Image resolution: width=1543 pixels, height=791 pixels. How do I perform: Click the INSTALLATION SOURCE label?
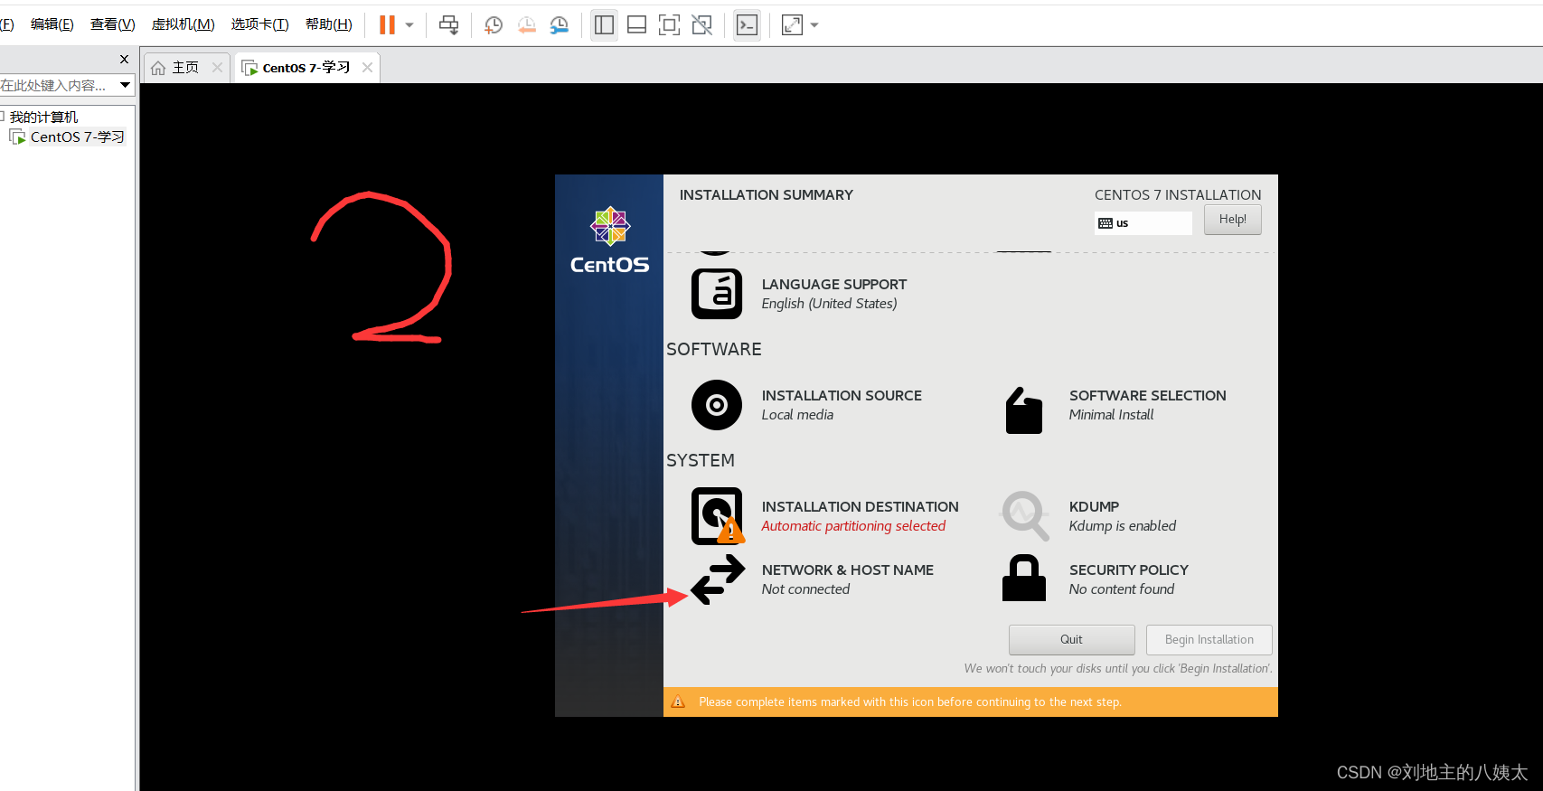point(842,395)
